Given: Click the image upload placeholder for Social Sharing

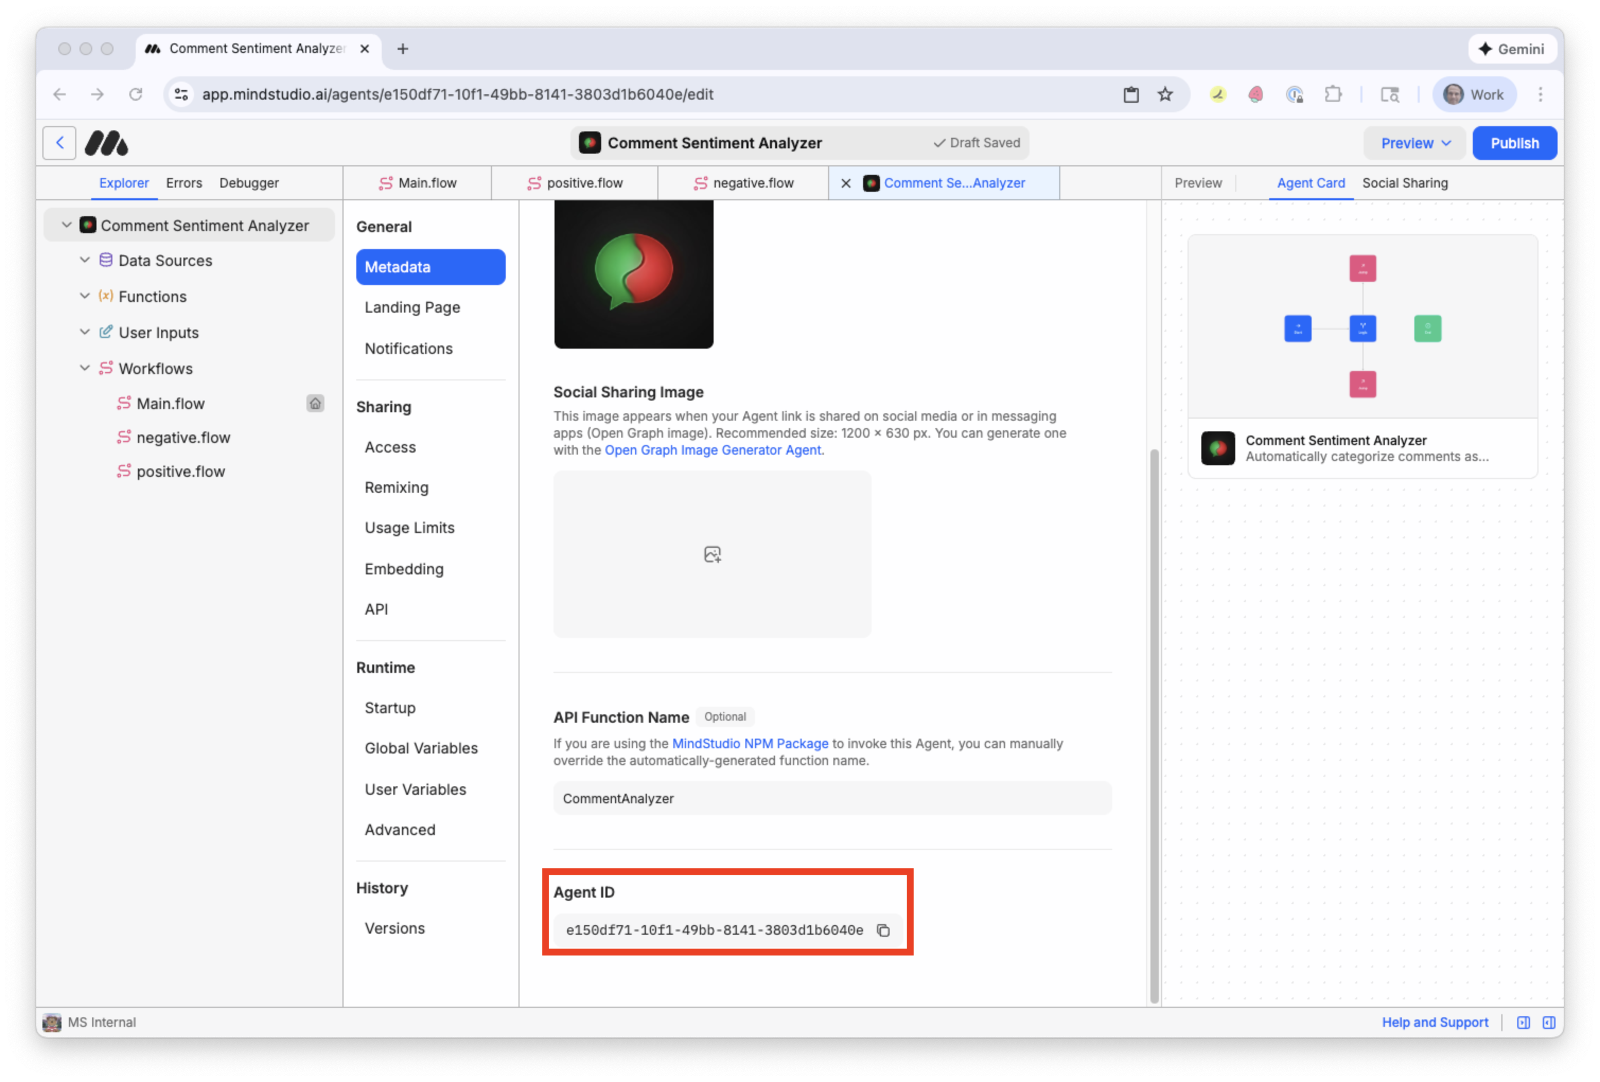Looking at the screenshot, I should coord(713,554).
